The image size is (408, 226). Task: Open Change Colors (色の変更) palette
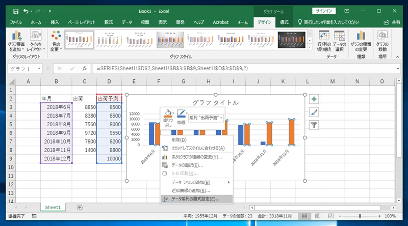point(56,41)
